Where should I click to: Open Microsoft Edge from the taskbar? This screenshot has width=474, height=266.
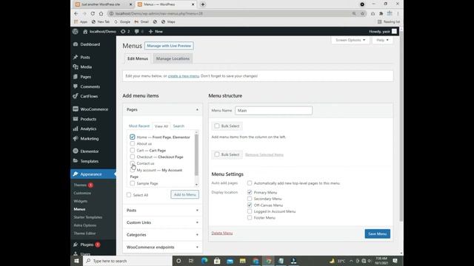coord(204,261)
